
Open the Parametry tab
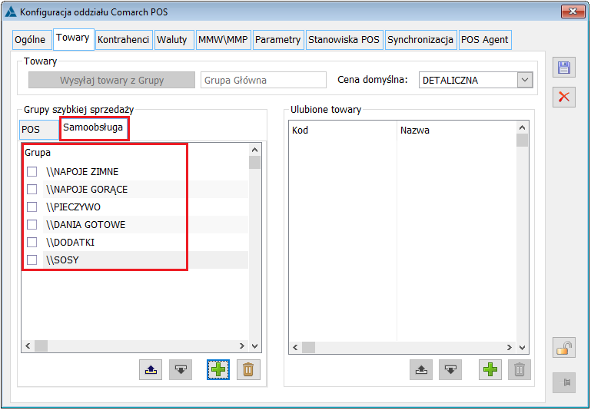(x=278, y=39)
